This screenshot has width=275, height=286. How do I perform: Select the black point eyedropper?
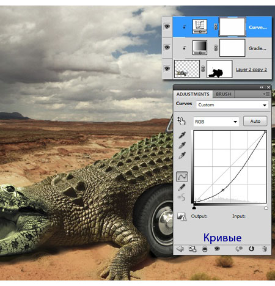pyautogui.click(x=182, y=135)
